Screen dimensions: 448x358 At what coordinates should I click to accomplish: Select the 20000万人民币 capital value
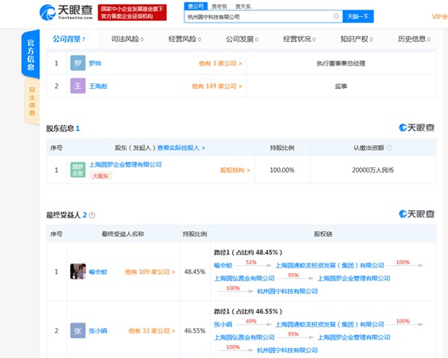[x=373, y=171]
